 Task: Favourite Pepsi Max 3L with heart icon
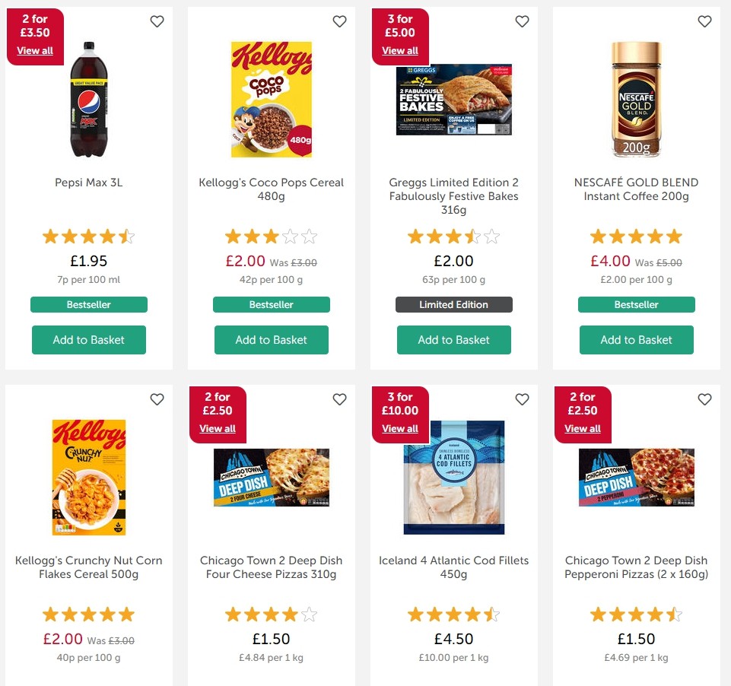tap(157, 21)
